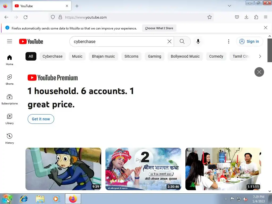Open History in the sidebar

click(10, 139)
